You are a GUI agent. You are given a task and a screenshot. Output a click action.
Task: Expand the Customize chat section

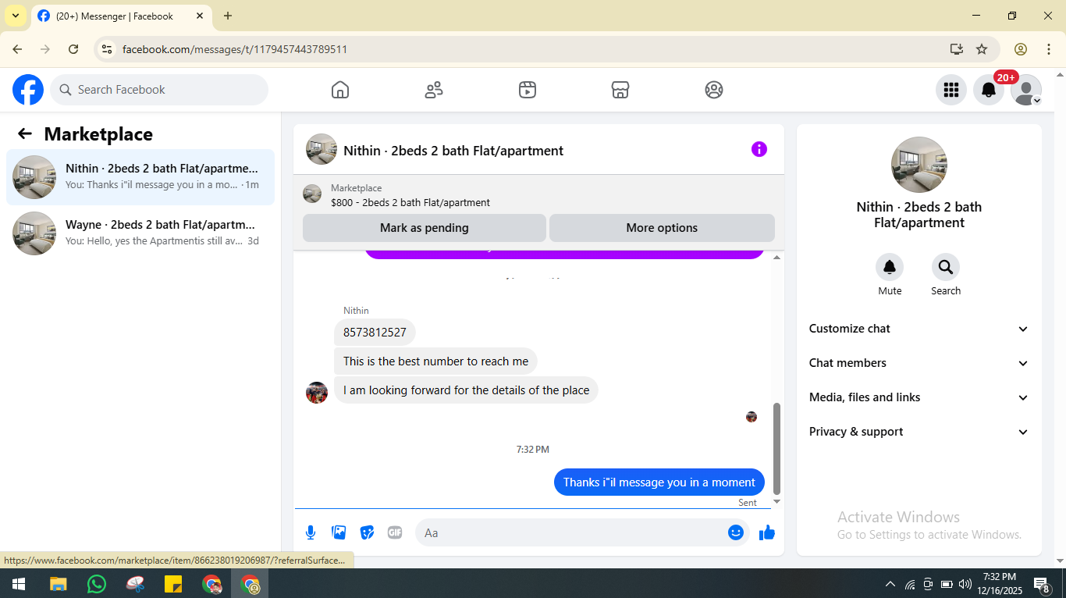click(x=919, y=329)
